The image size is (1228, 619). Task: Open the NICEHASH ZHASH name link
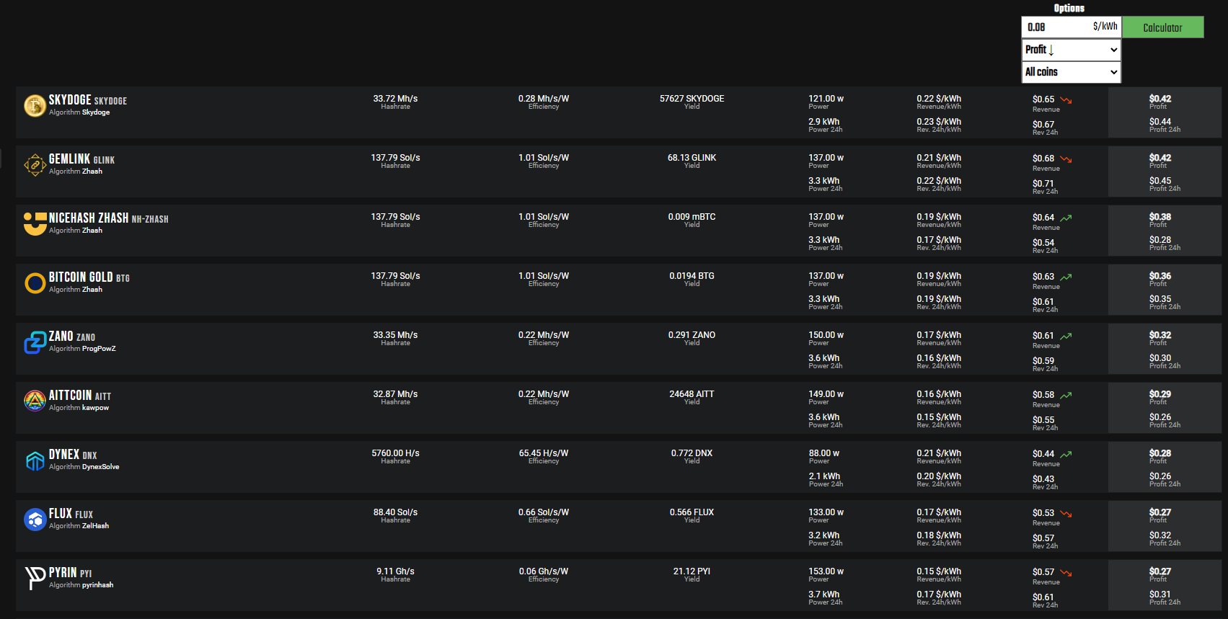[x=89, y=218]
